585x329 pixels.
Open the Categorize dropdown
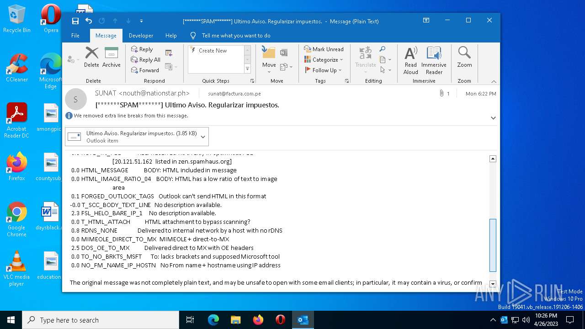click(323, 59)
